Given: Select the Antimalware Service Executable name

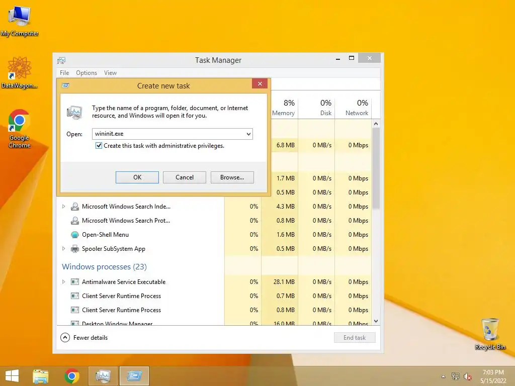Looking at the screenshot, I should (124, 281).
